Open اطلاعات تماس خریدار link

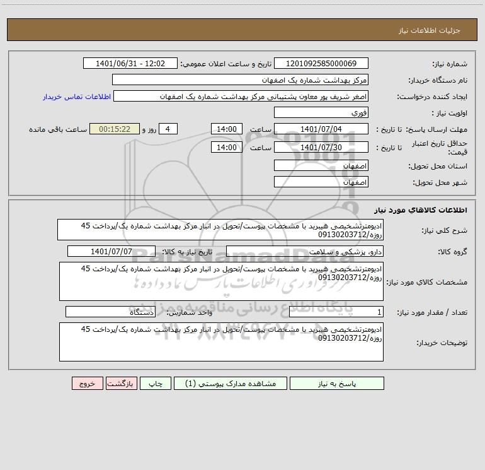coord(77,97)
